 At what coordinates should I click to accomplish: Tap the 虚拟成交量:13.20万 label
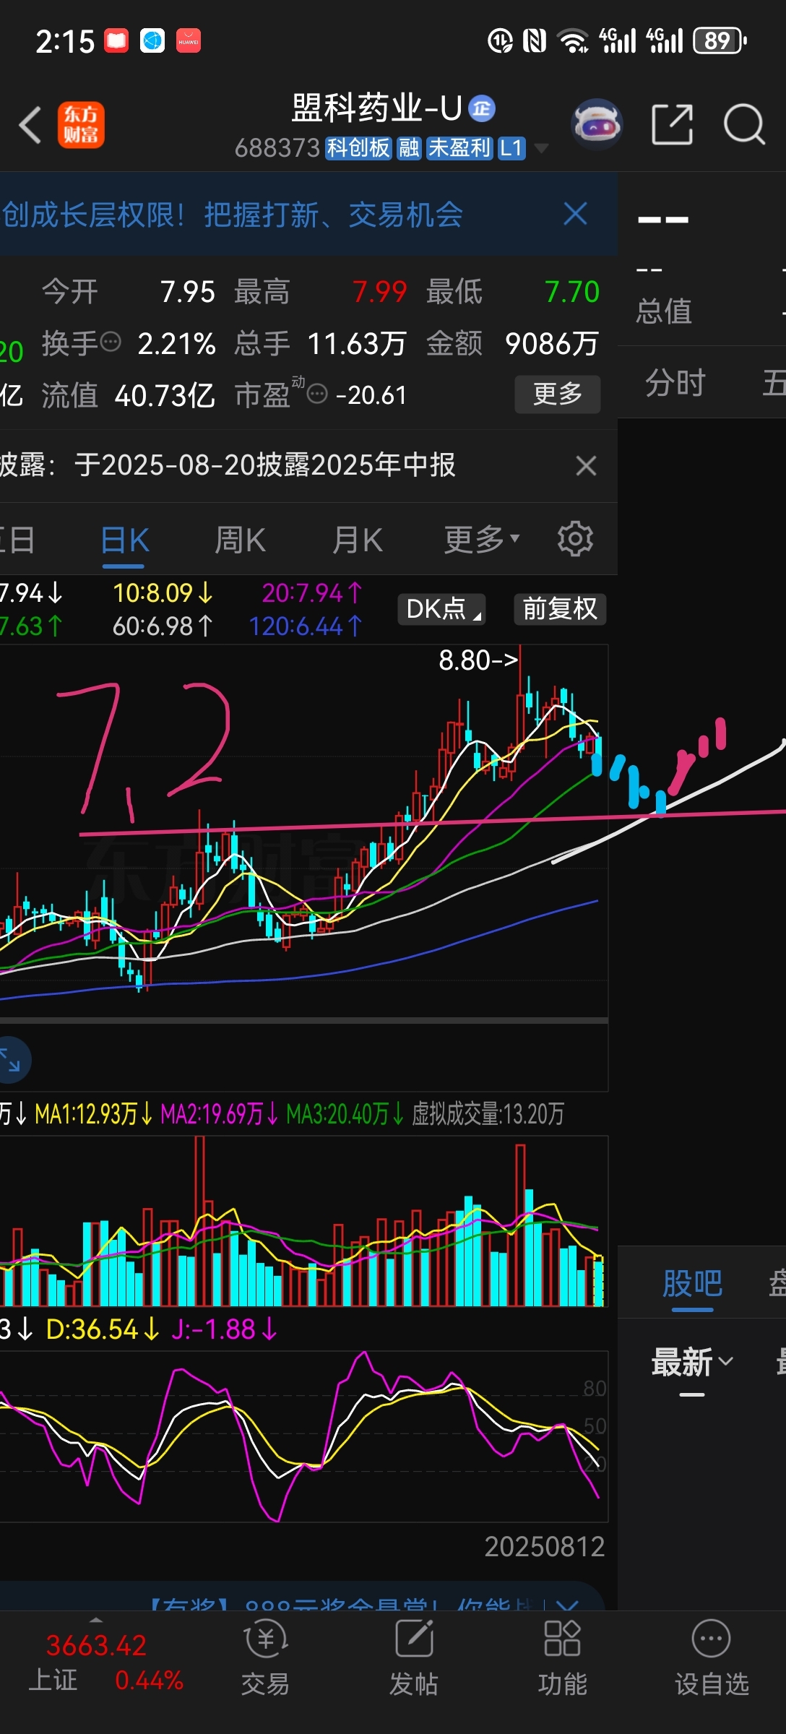pyautogui.click(x=488, y=1114)
